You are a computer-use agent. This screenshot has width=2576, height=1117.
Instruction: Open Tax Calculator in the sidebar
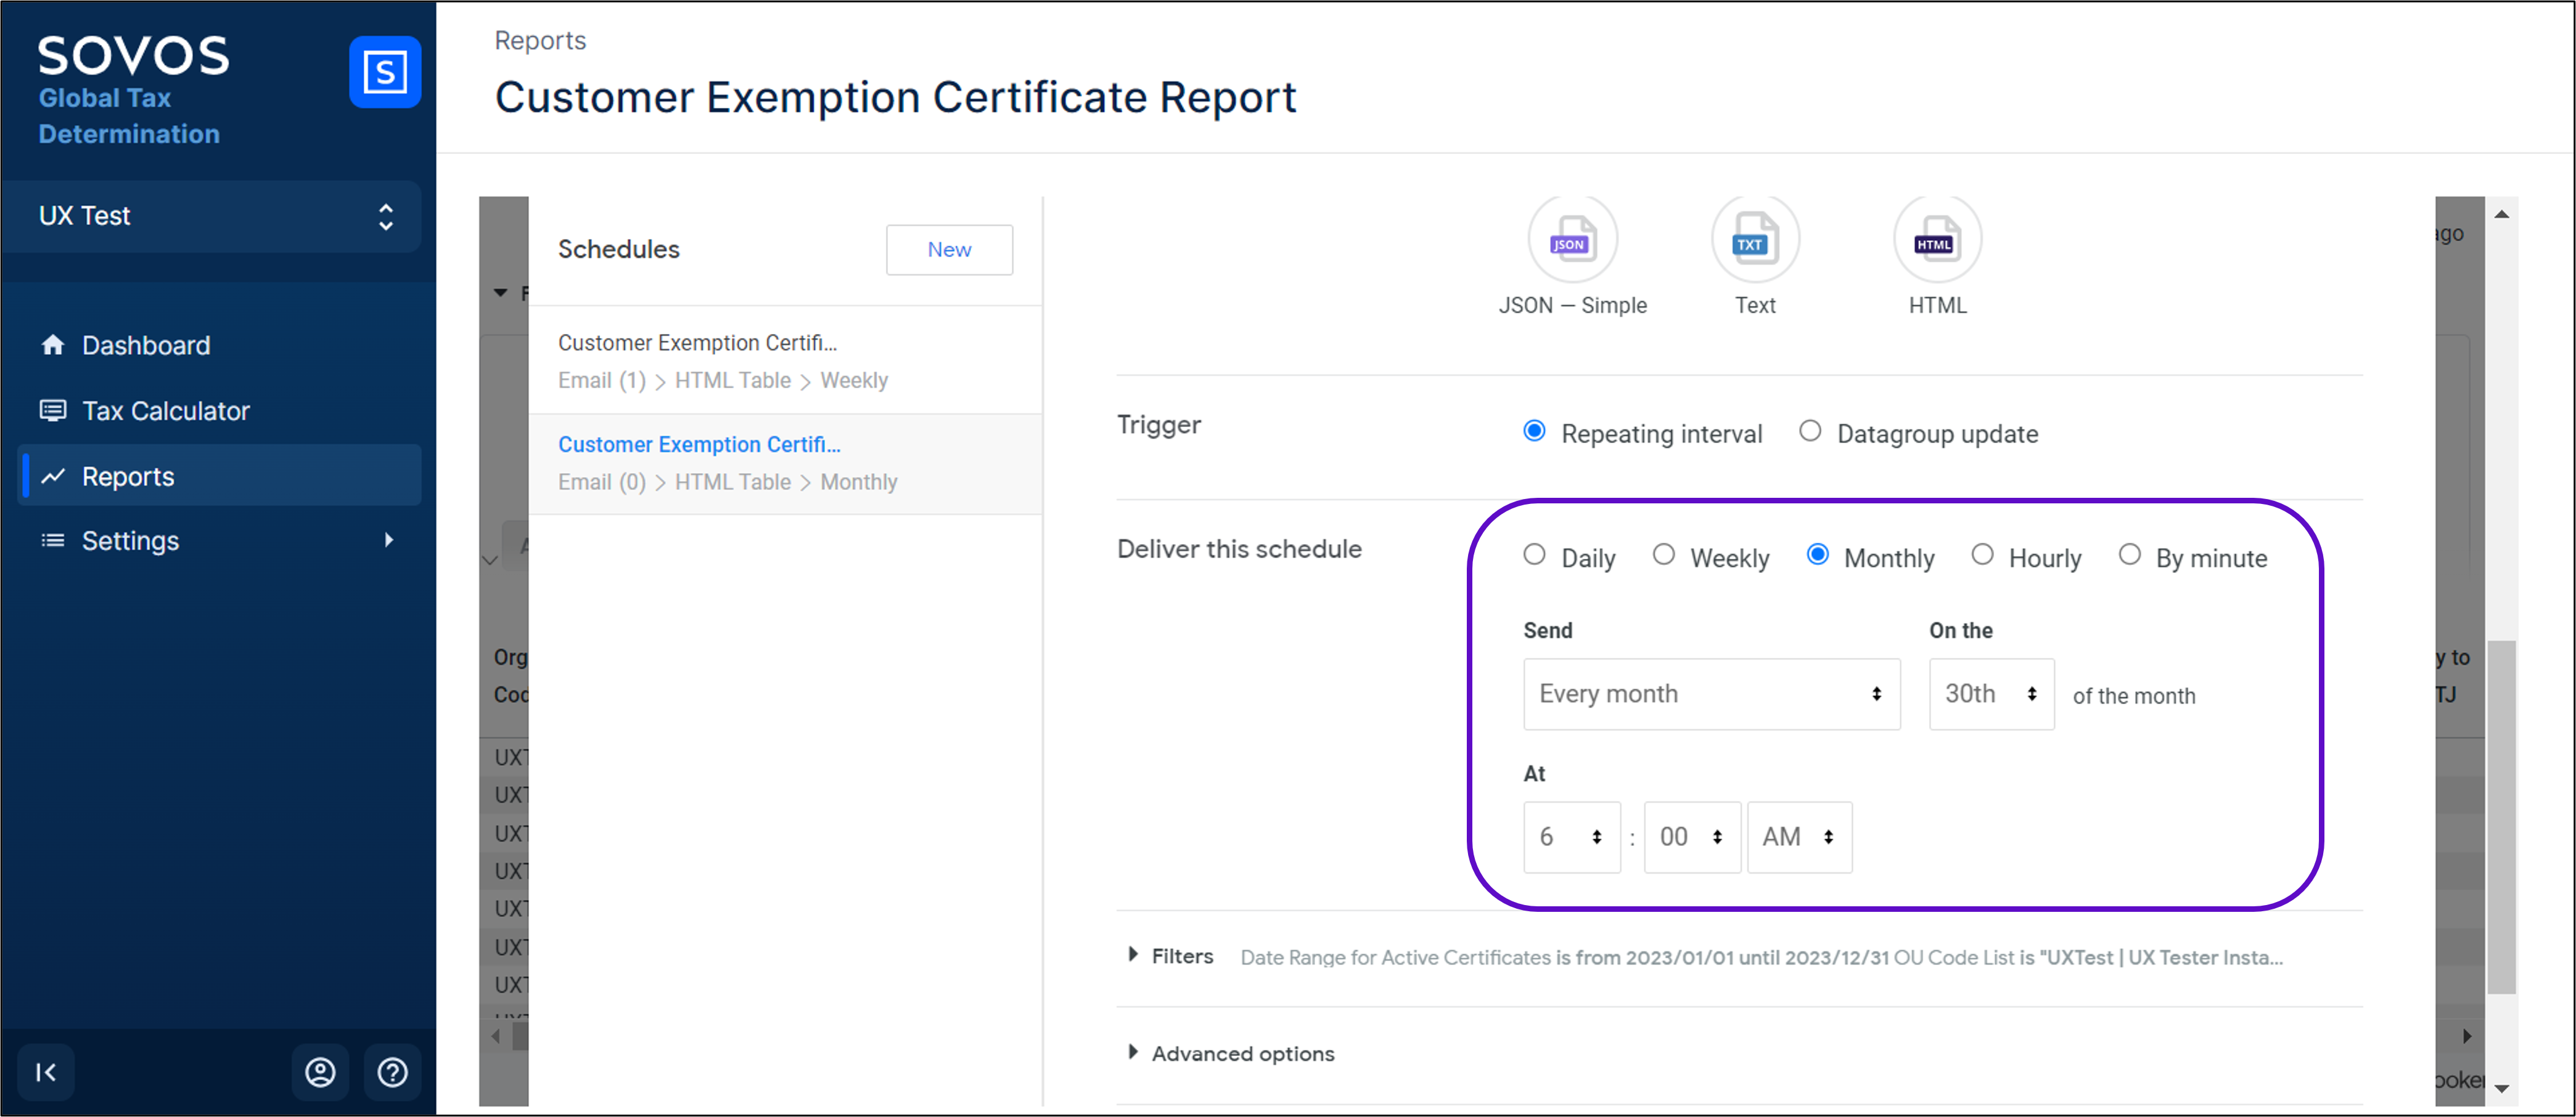tap(165, 410)
